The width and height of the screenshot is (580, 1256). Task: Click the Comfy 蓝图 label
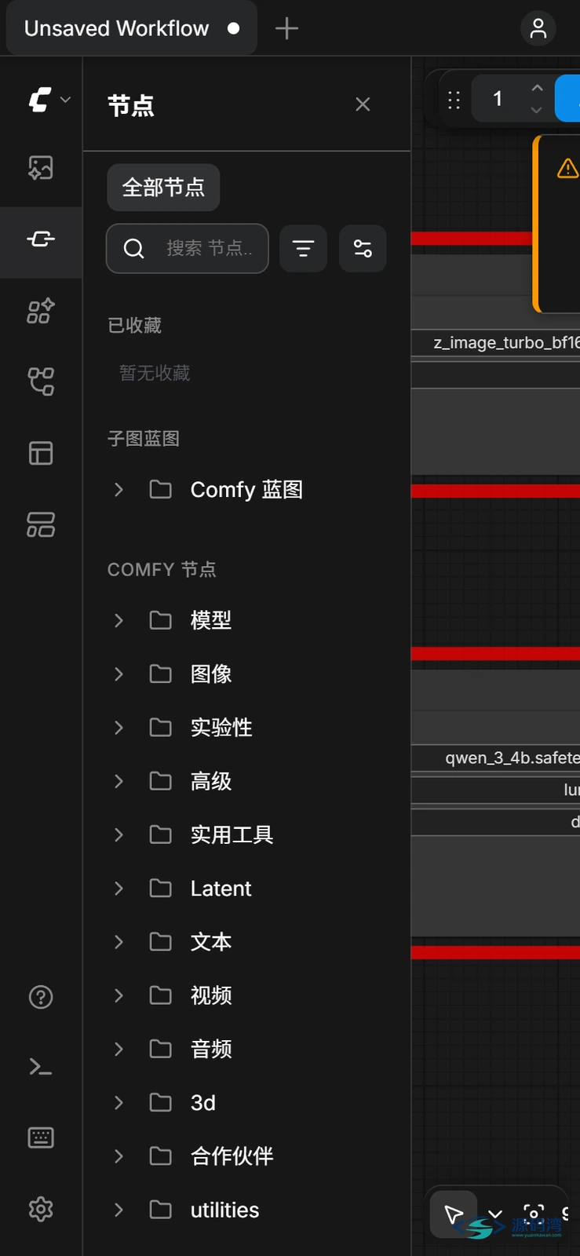coord(246,489)
